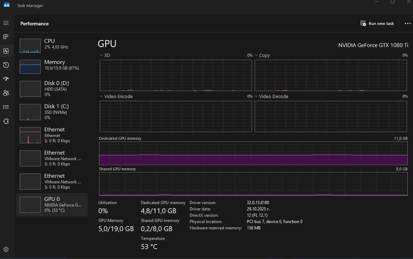The width and height of the screenshot is (413, 259).
Task: Select Disk 1 (C:) SSD item
Action: point(52,112)
